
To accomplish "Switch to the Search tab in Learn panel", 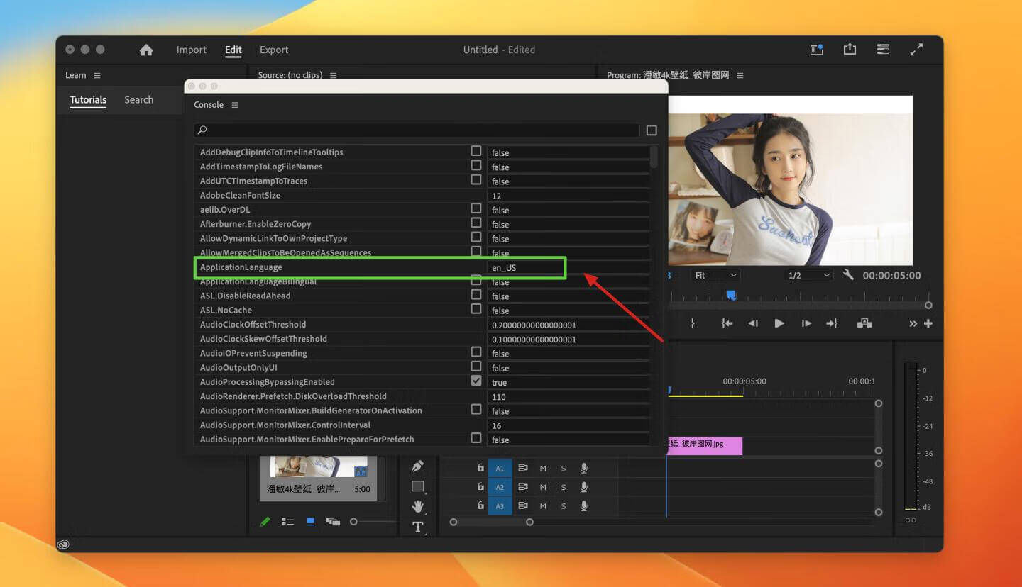I will (138, 100).
